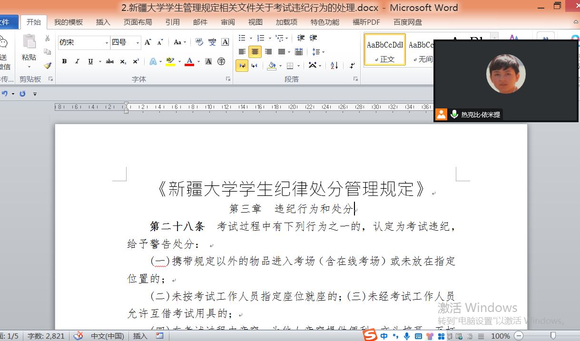
Task: Click the Sort A-Z icon
Action: [x=334, y=65]
